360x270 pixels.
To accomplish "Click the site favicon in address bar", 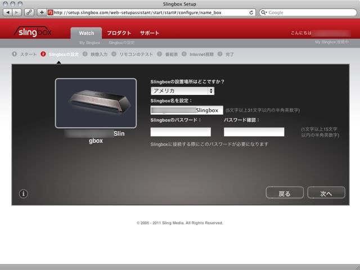I will tap(50, 12).
